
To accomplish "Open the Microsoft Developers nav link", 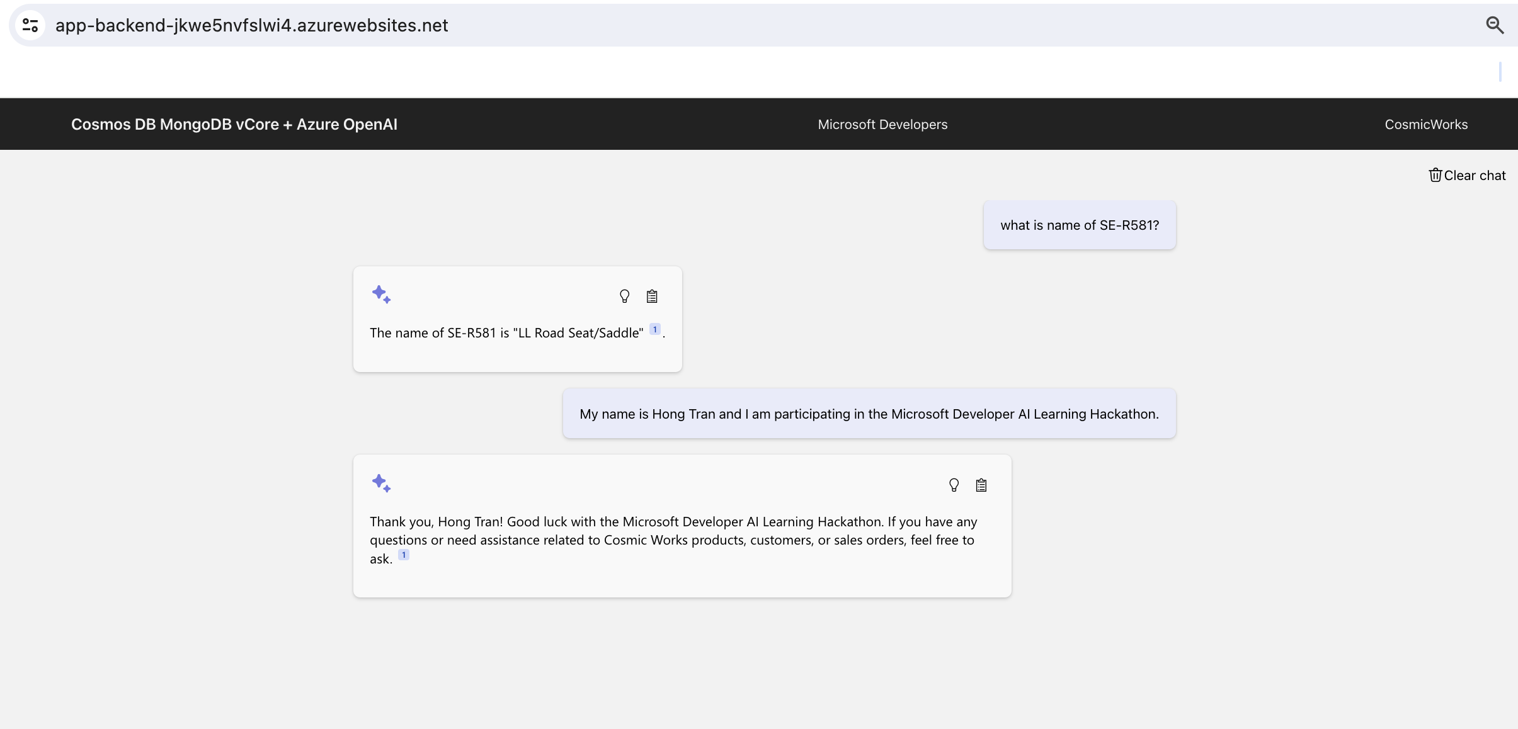I will [x=882, y=124].
